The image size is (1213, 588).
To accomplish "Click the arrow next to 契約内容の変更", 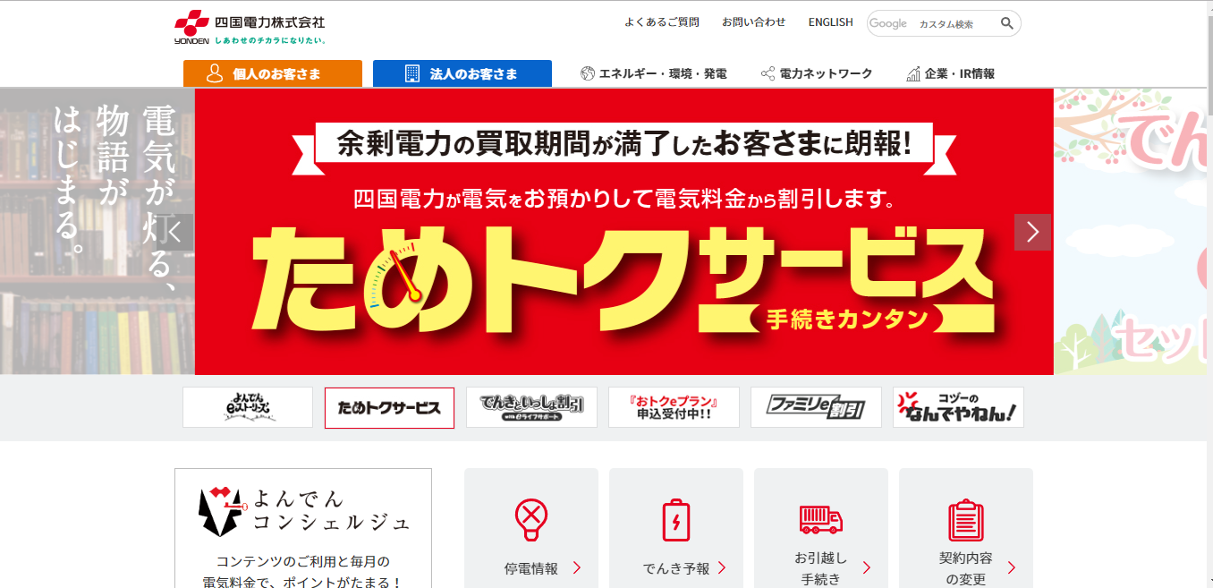I will point(1012,567).
